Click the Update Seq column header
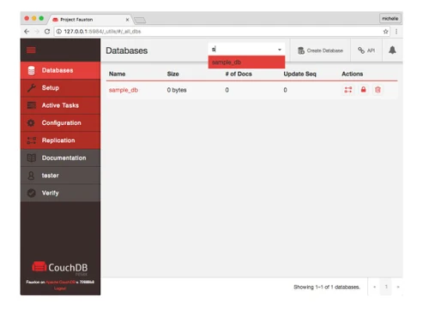This screenshot has height=321, width=429. [299, 74]
